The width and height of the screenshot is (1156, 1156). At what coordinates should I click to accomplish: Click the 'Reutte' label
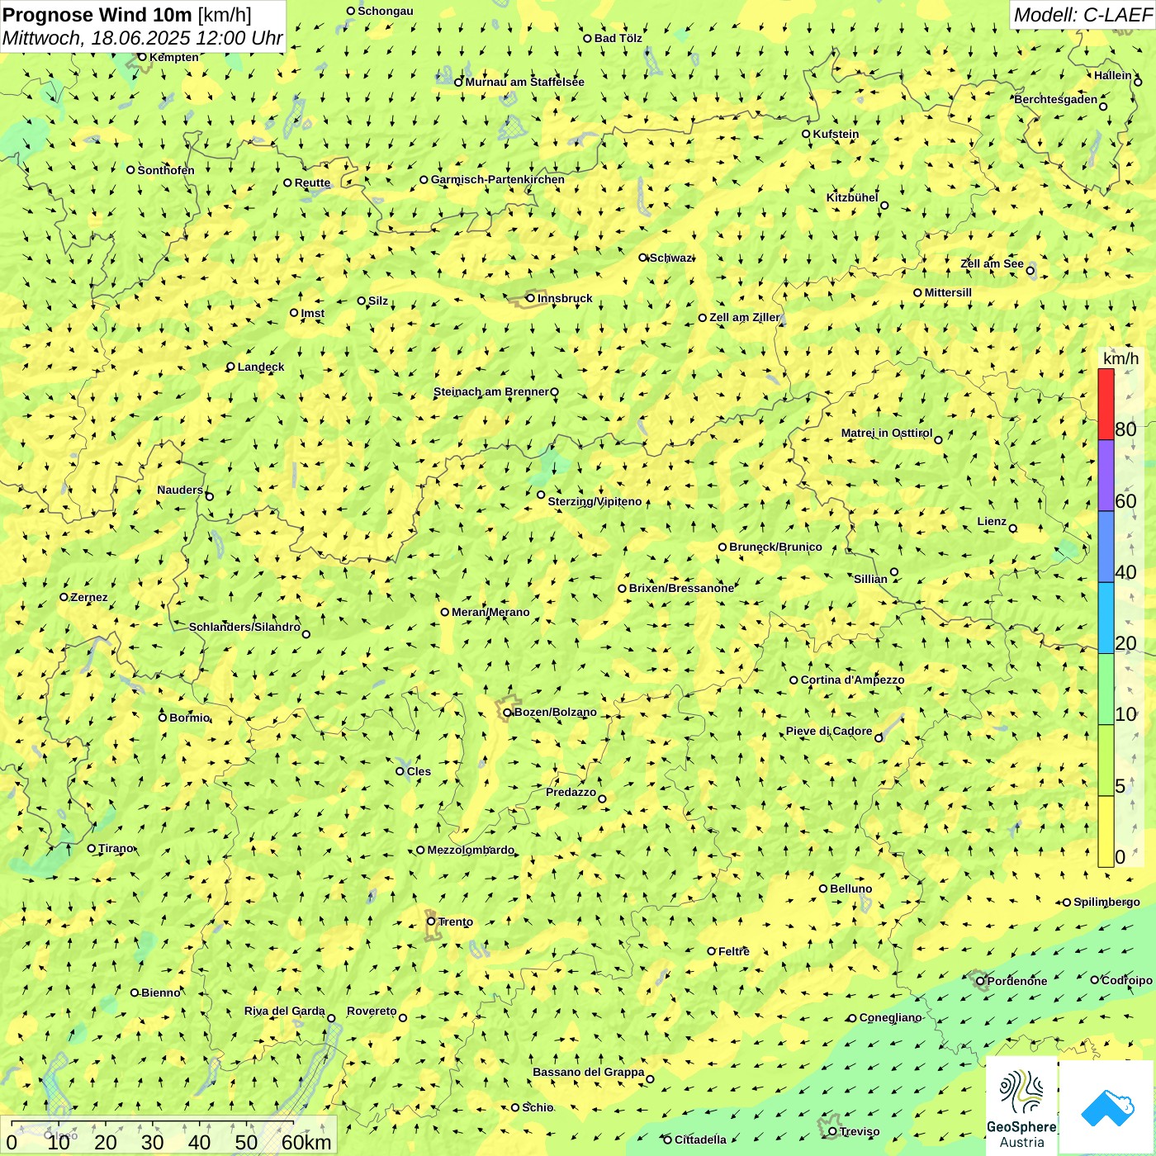[312, 182]
